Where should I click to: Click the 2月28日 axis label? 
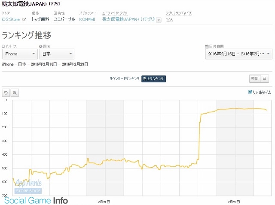234,202
